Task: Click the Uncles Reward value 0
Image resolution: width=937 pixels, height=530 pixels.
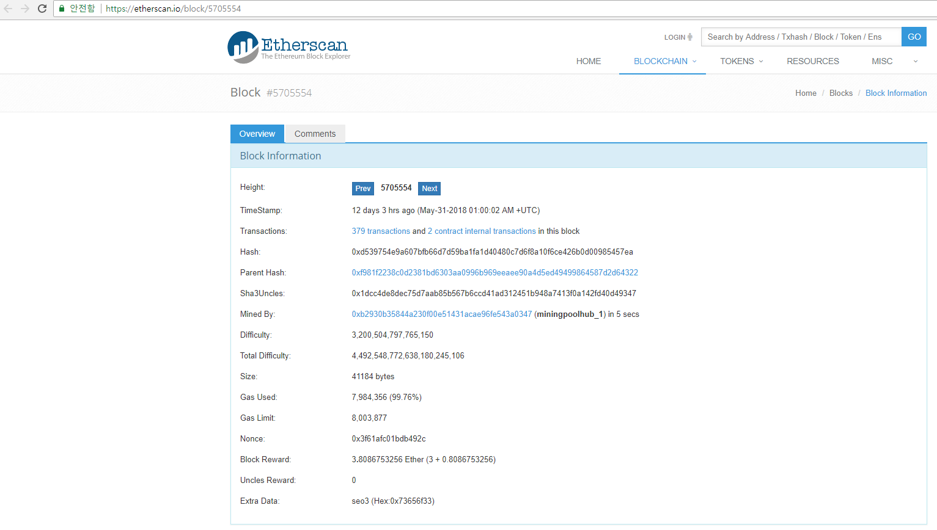Action: 354,481
